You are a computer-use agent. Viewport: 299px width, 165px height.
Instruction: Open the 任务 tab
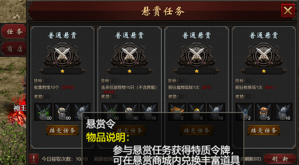(x=14, y=31)
